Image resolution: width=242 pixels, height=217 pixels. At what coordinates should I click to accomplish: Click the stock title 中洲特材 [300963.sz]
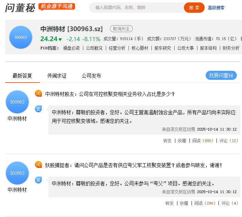[72, 29]
